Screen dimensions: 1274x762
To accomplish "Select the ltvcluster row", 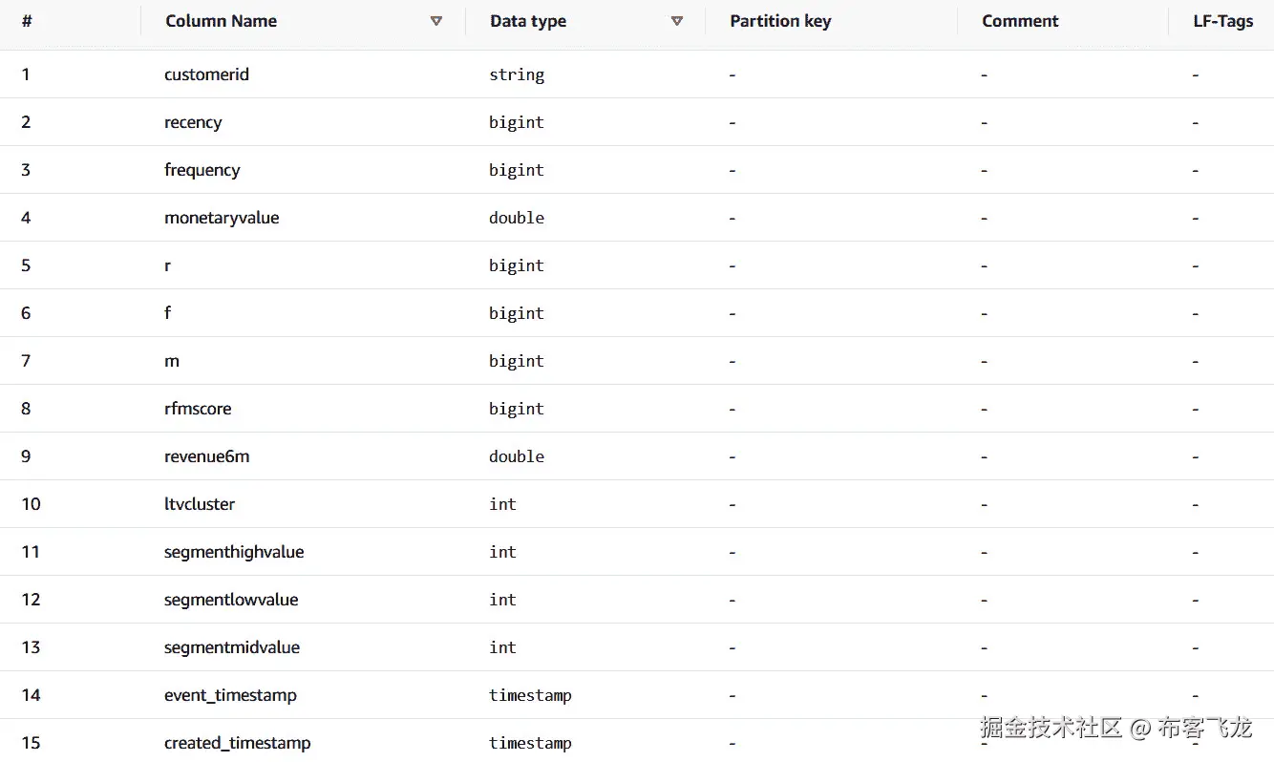I will pos(200,504).
